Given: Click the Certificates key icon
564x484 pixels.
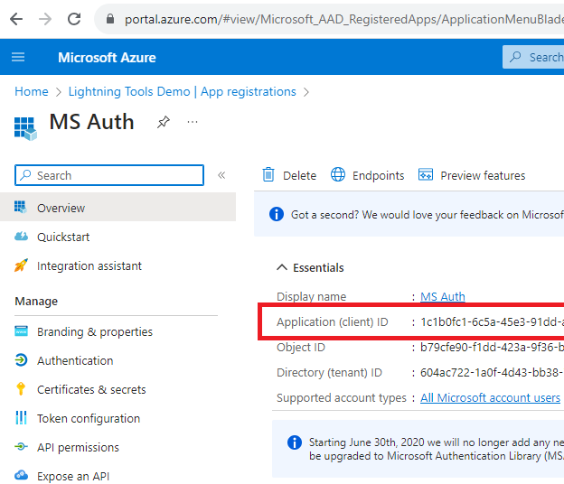Looking at the screenshot, I should pos(21,389).
